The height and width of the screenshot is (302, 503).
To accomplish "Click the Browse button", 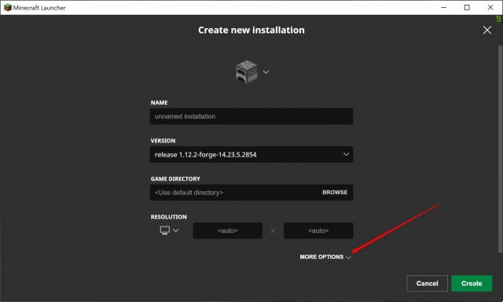I will click(x=335, y=192).
